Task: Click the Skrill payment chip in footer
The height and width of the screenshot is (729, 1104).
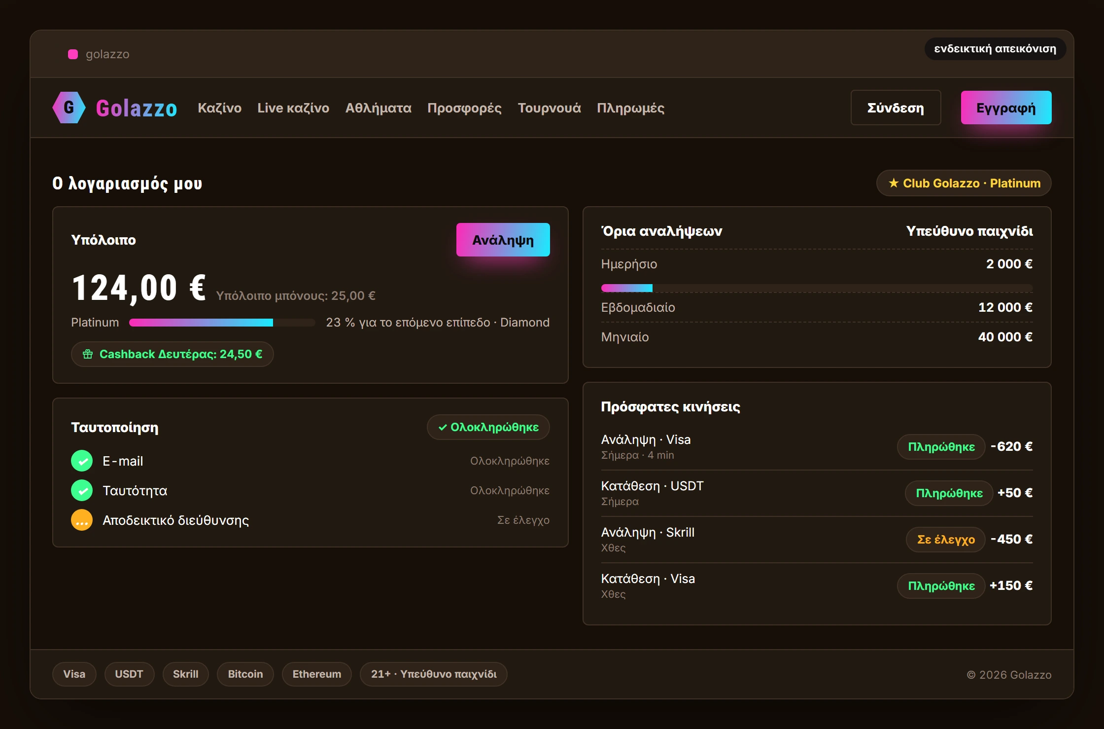Action: point(186,674)
